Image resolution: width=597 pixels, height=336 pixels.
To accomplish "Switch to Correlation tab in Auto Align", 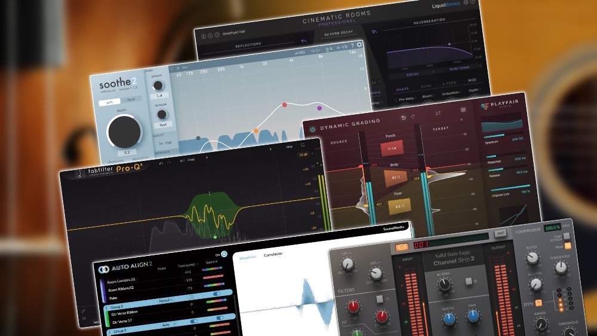I will 273,254.
